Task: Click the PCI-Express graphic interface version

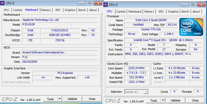Action: [65, 73]
